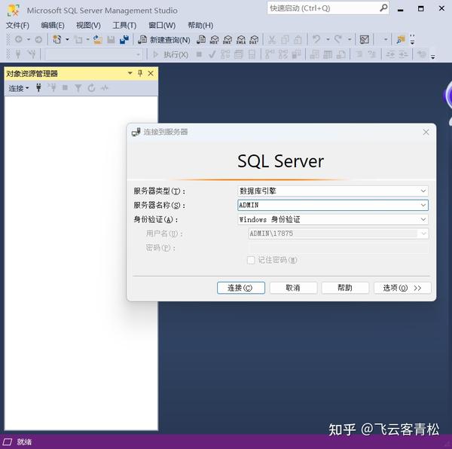Open the available databases combo box
Image resolution: width=452 pixels, height=449 pixels.
[x=93, y=54]
